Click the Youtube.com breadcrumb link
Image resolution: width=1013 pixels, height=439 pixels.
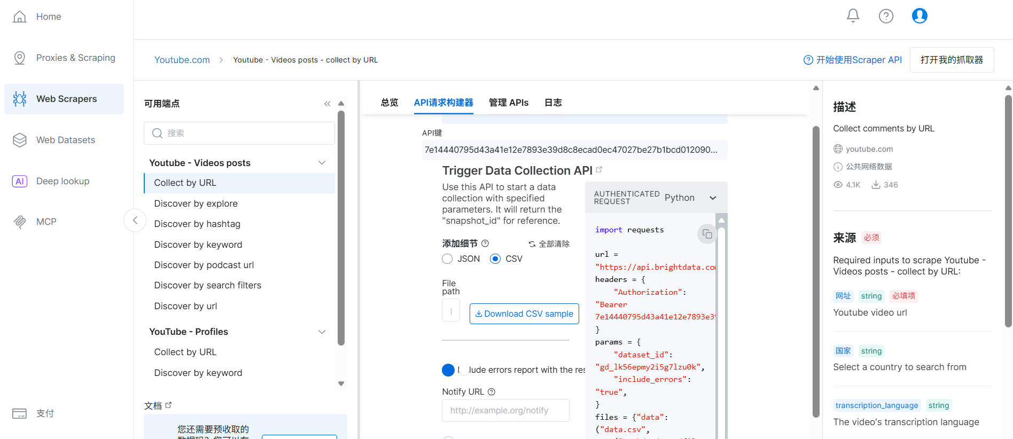point(182,60)
